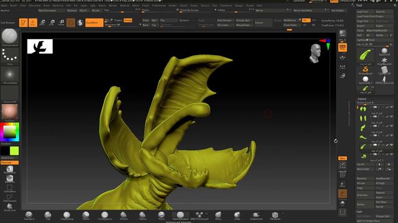This screenshot has height=223, width=398.
Task: Open the Mirror And Weld dropdown
Action: coord(311,11)
